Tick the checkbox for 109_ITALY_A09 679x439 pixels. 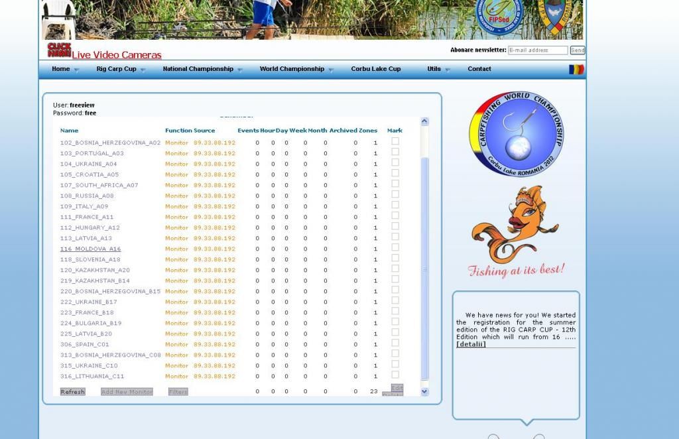coord(395,205)
